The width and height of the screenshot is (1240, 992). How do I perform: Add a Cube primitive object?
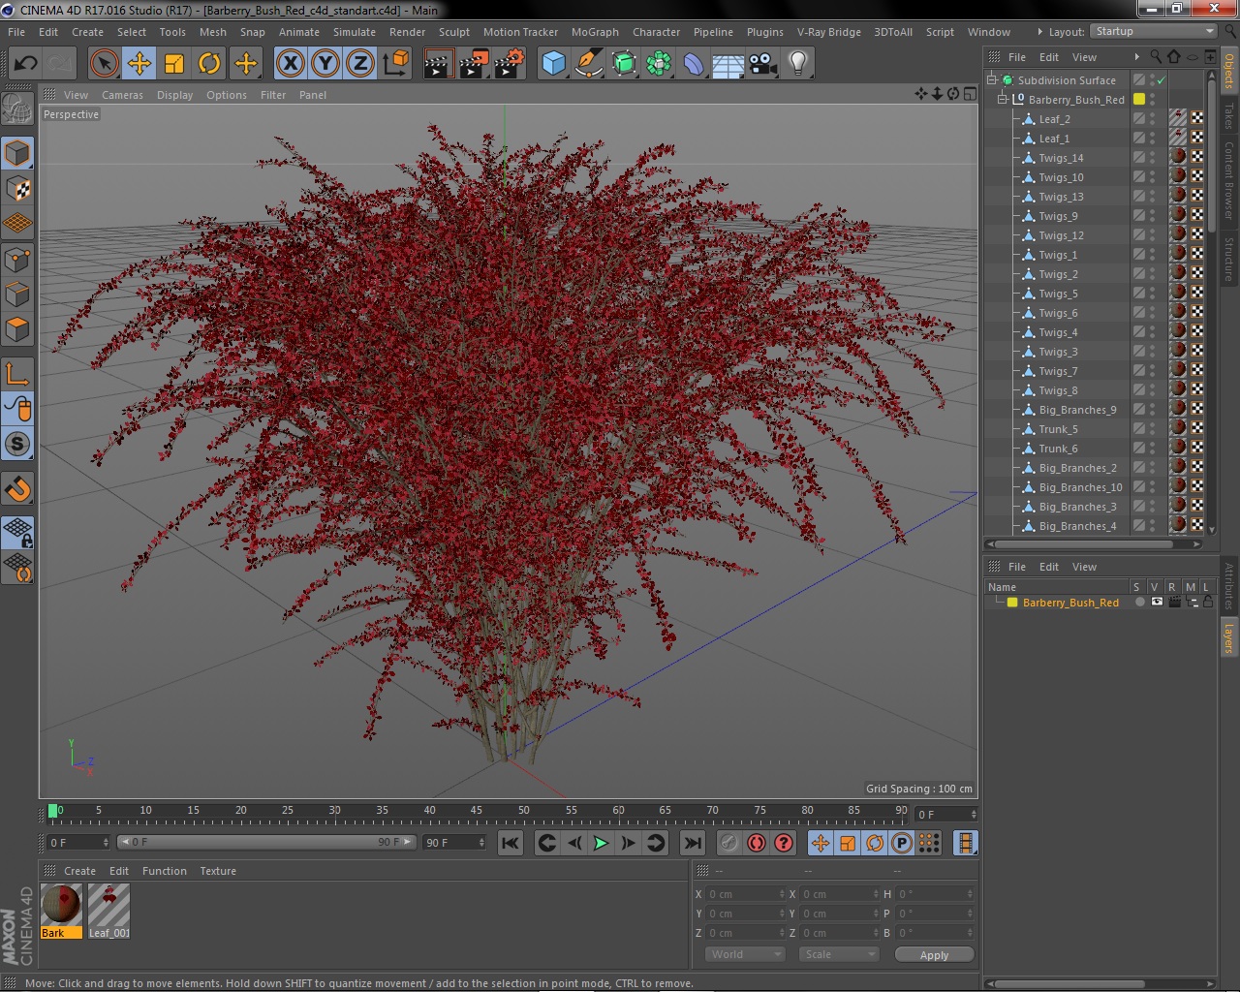553,64
